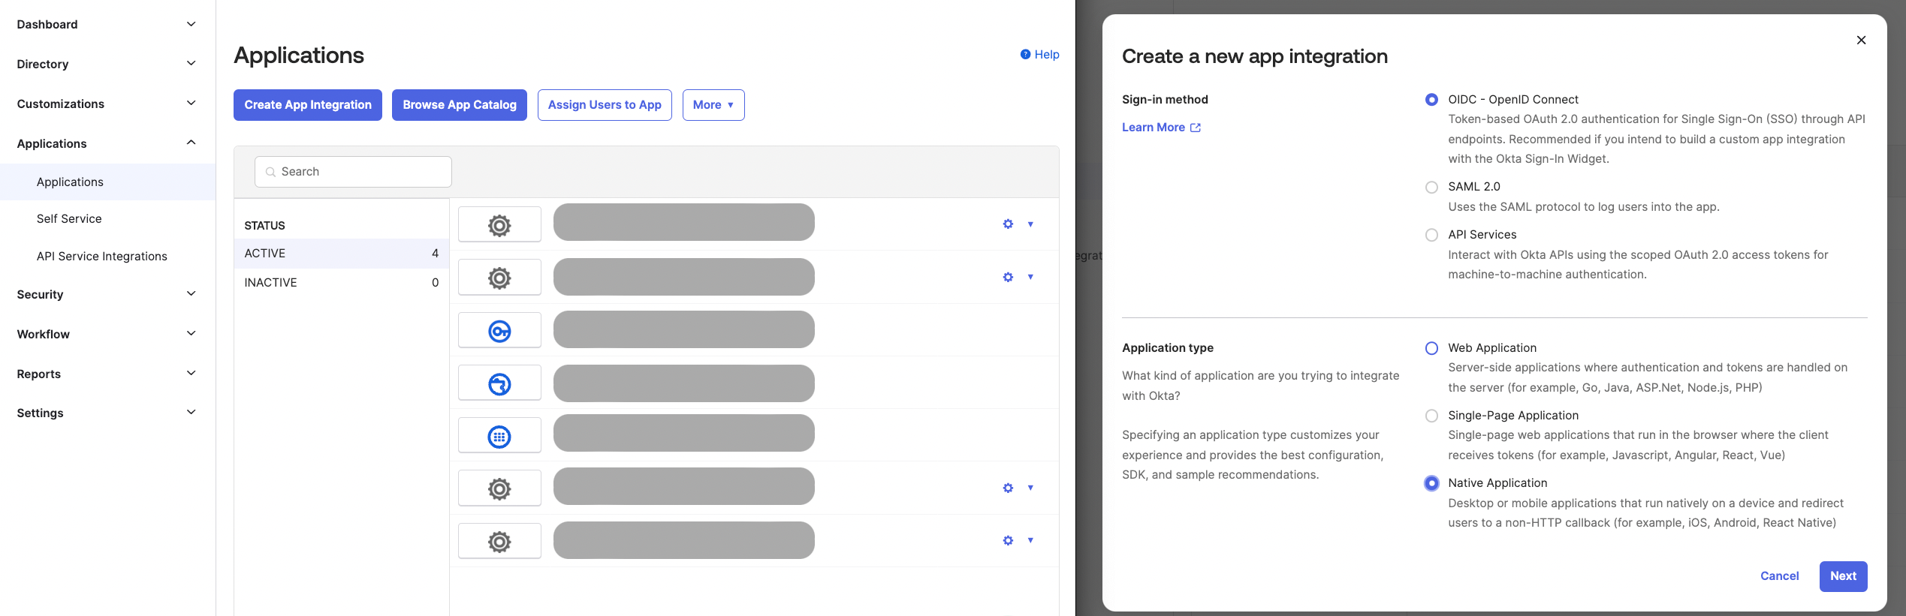This screenshot has width=1906, height=616.
Task: Click the first app's gear logo icon
Action: pyautogui.click(x=499, y=225)
